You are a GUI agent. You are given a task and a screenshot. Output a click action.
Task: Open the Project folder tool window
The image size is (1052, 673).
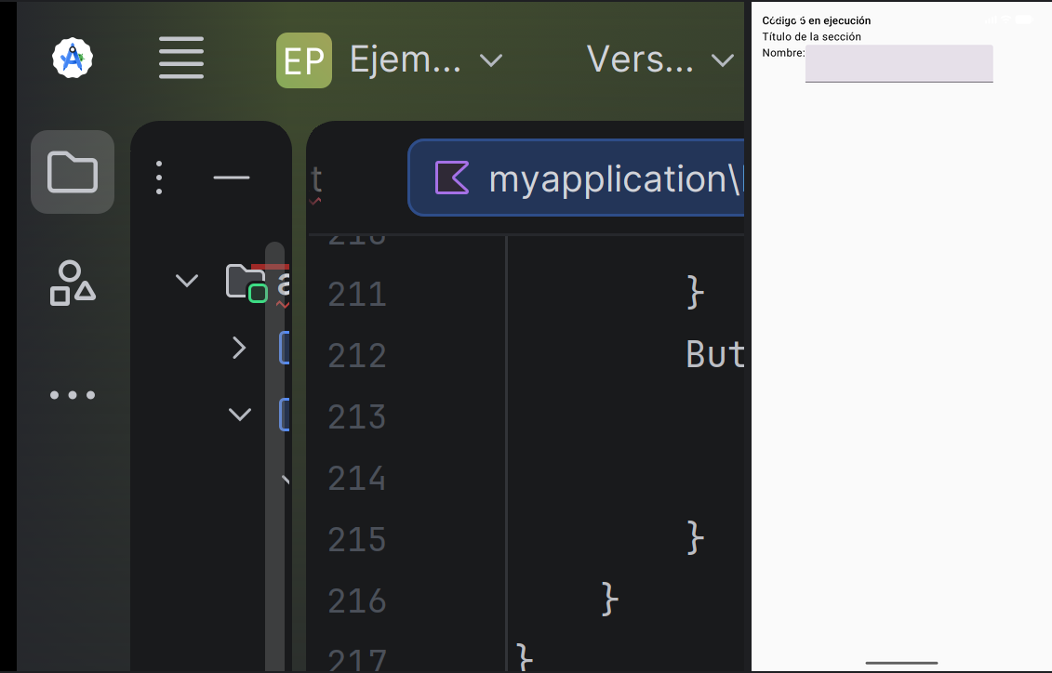pos(73,172)
